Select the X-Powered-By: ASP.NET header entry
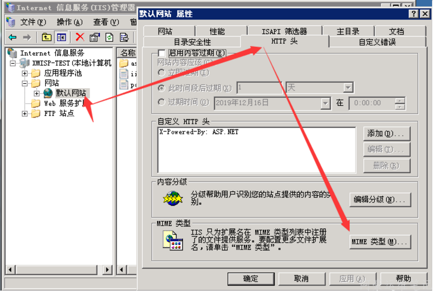The width and height of the screenshot is (433, 291). [199, 132]
